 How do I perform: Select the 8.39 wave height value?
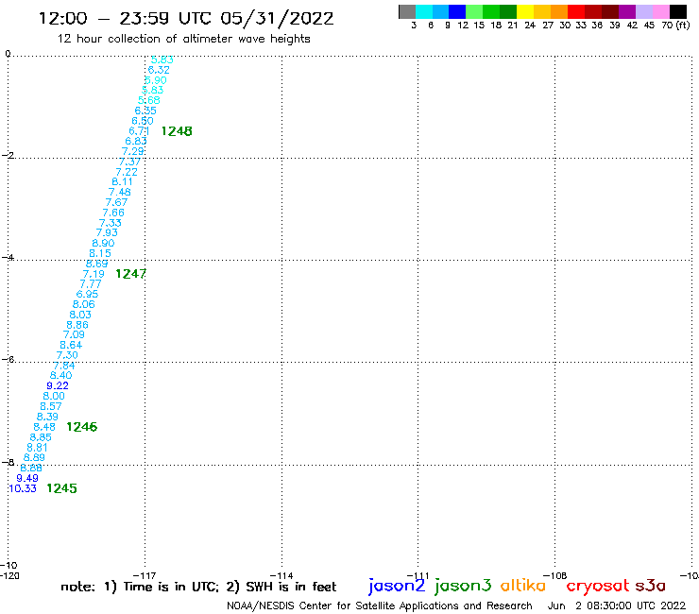point(47,417)
